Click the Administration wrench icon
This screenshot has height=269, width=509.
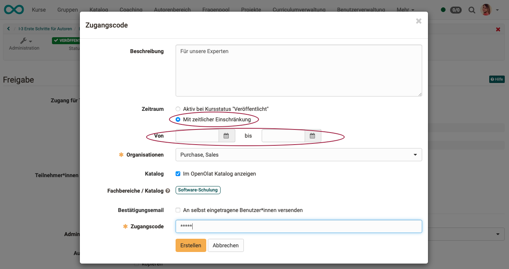coord(24,41)
